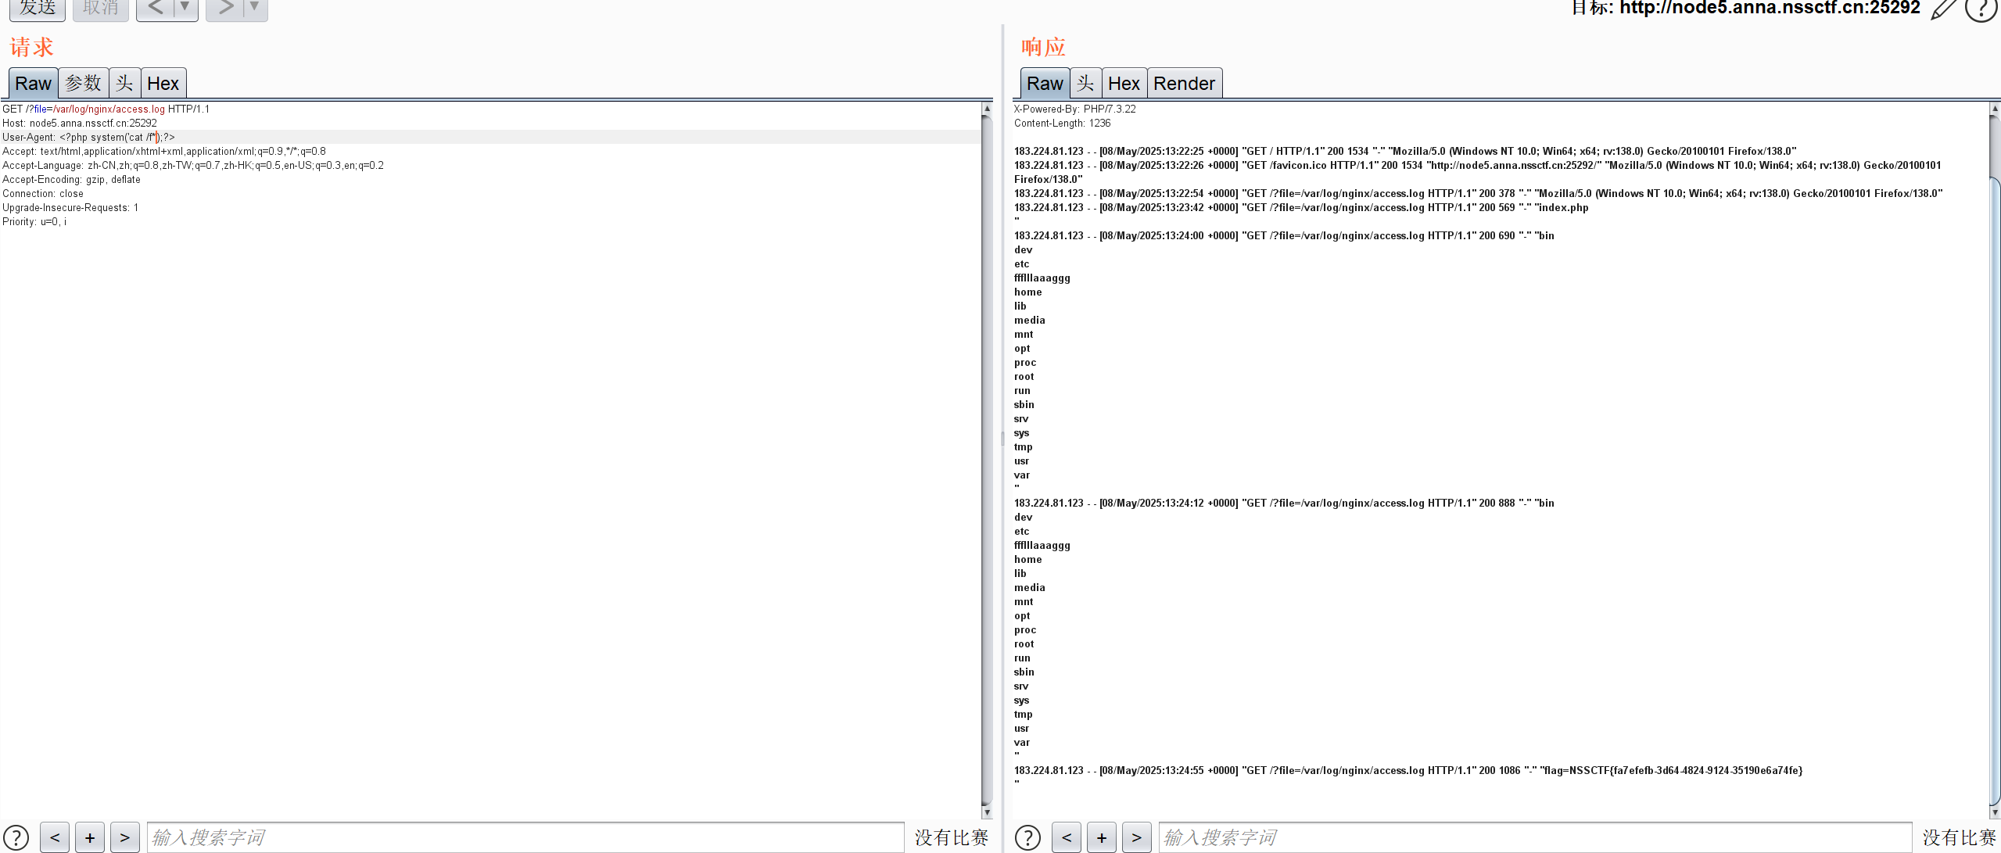This screenshot has height=853, width=2001.
Task: Expand the forward history dropdown arrow
Action: pos(254,8)
